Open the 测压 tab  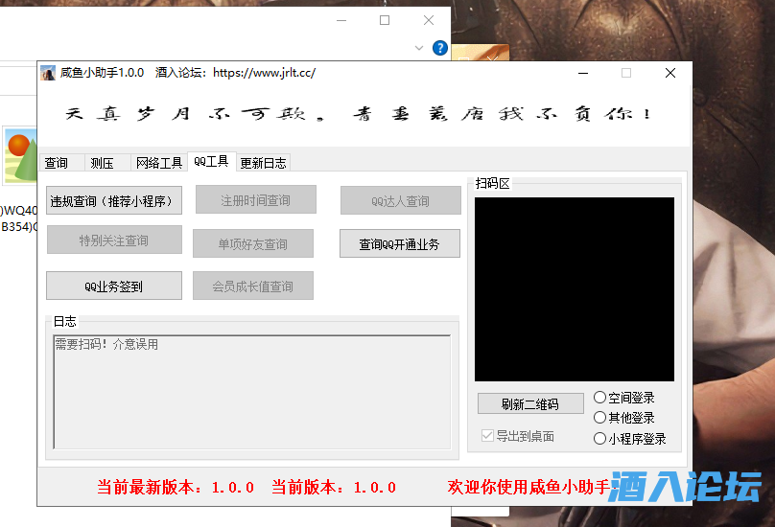pyautogui.click(x=102, y=163)
